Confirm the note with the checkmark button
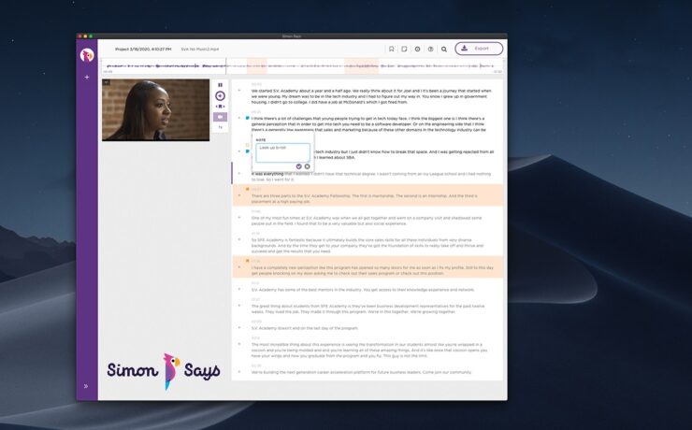The height and width of the screenshot is (430, 692). [x=299, y=166]
